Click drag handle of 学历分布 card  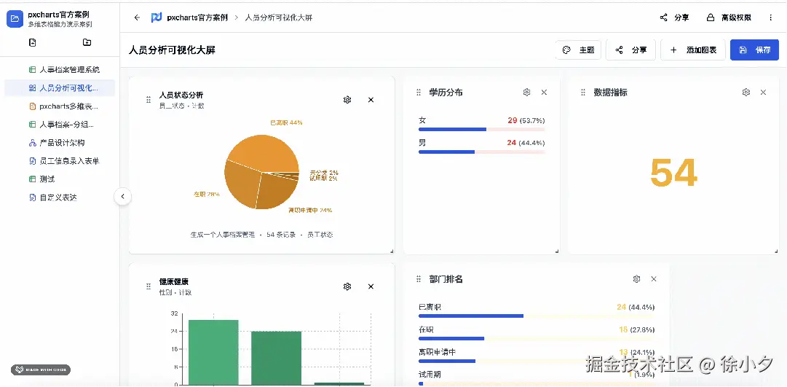tap(419, 93)
